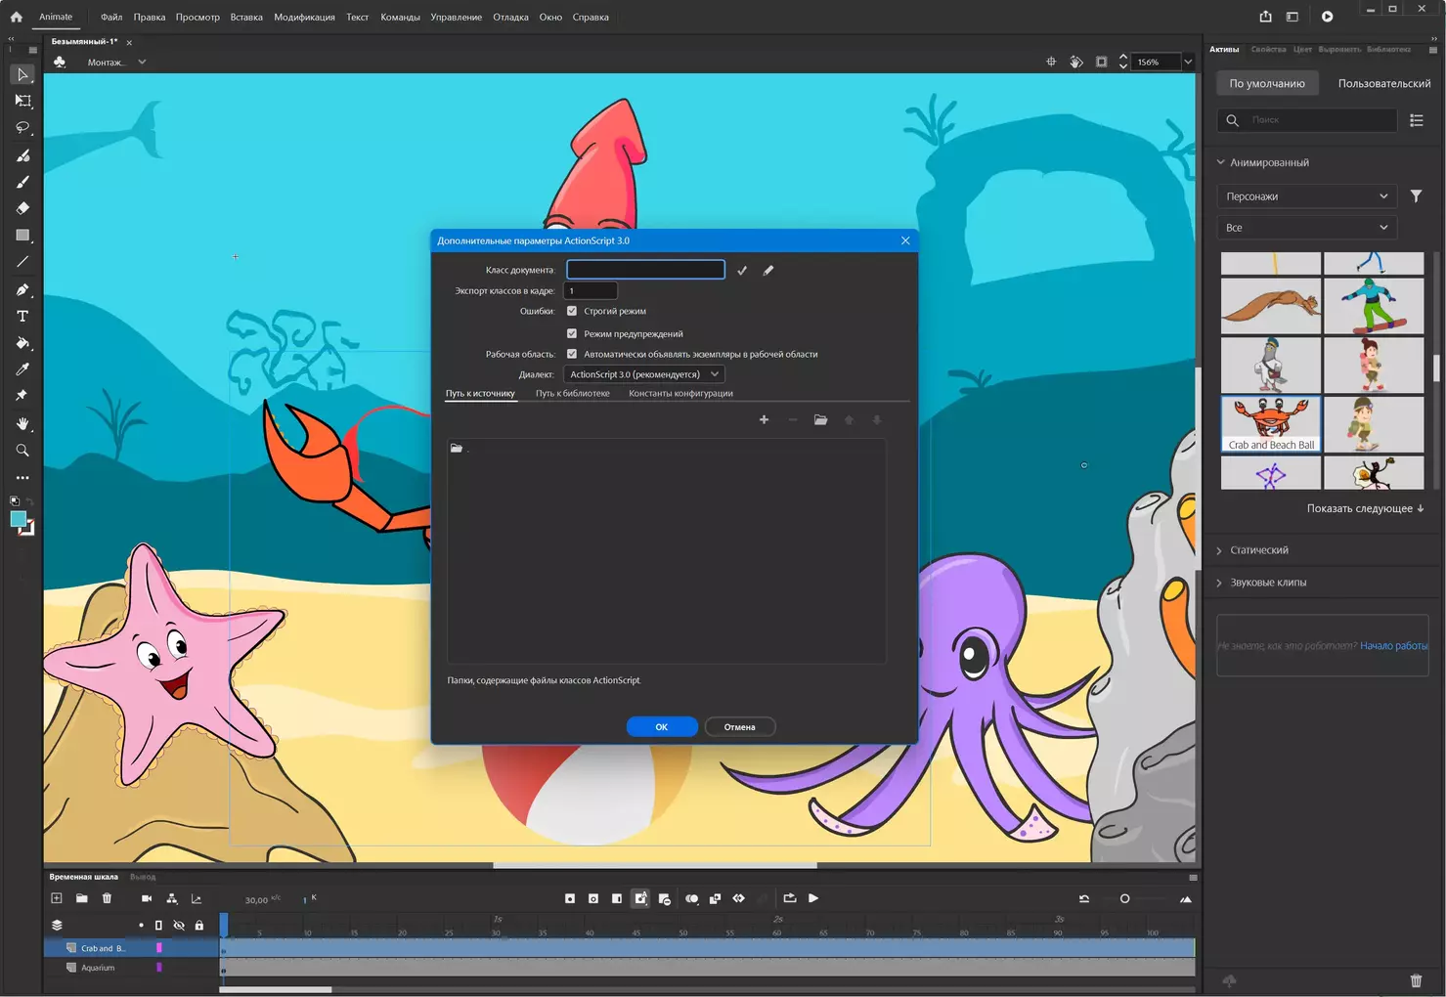Open the Модификация menu
This screenshot has width=1446, height=997.
point(304,17)
